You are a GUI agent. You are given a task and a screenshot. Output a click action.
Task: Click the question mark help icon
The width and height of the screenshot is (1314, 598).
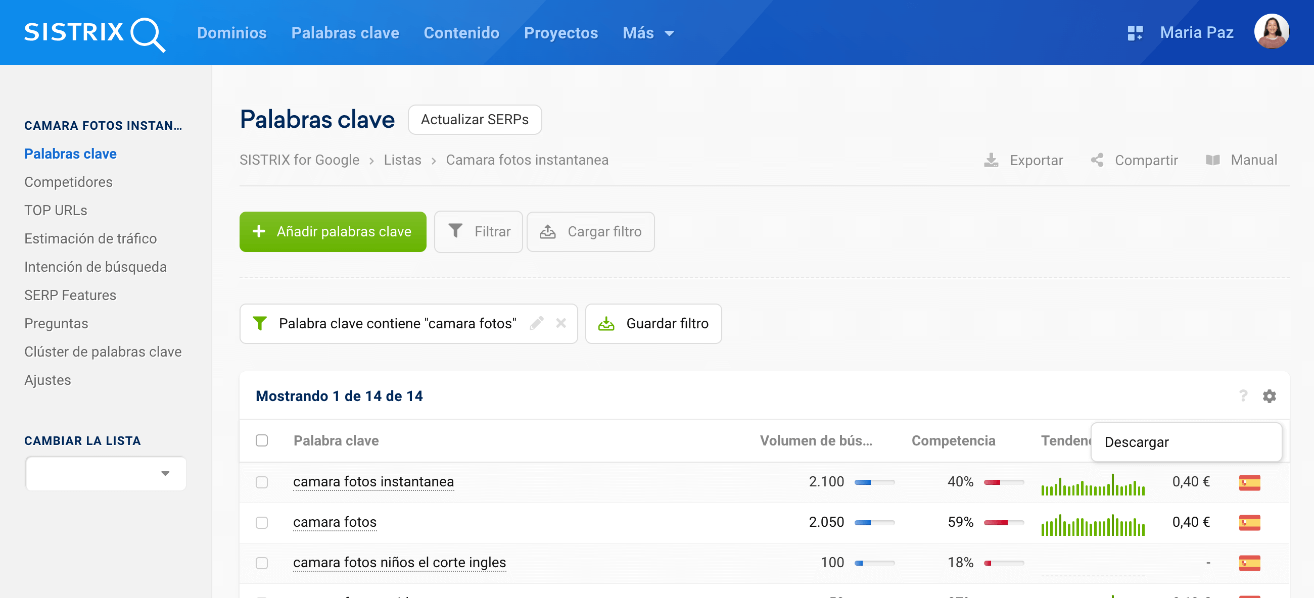tap(1243, 396)
